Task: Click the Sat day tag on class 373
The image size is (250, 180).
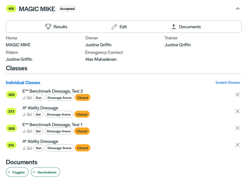Action: point(38,115)
